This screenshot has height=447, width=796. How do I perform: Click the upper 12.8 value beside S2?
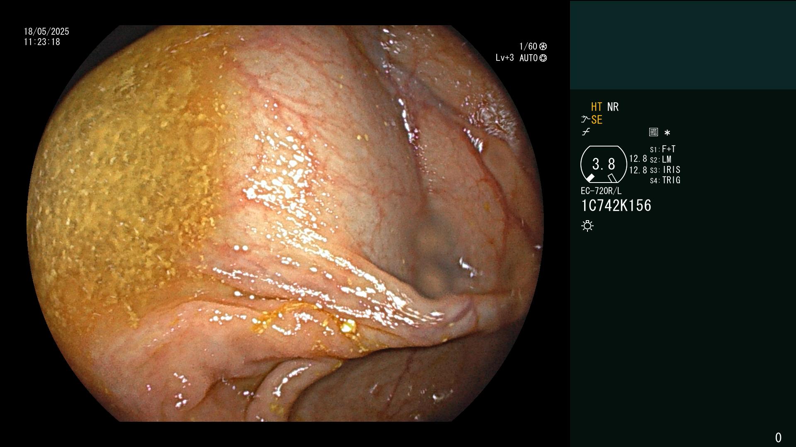tap(638, 159)
